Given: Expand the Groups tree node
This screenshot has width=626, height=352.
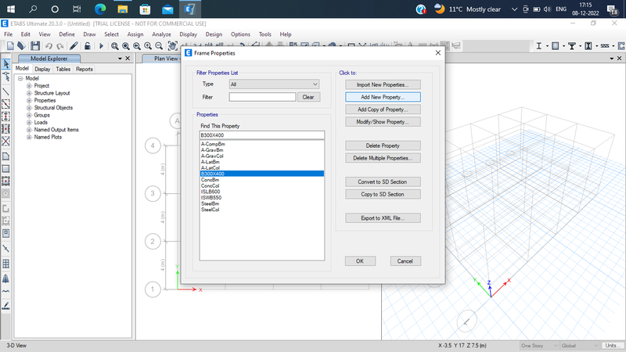Looking at the screenshot, I should pos(29,115).
